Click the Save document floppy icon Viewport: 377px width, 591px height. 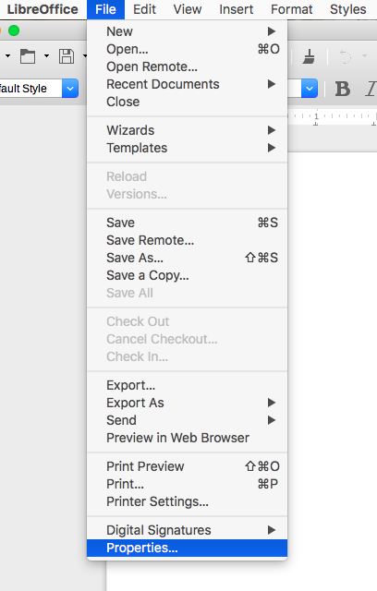coord(67,56)
